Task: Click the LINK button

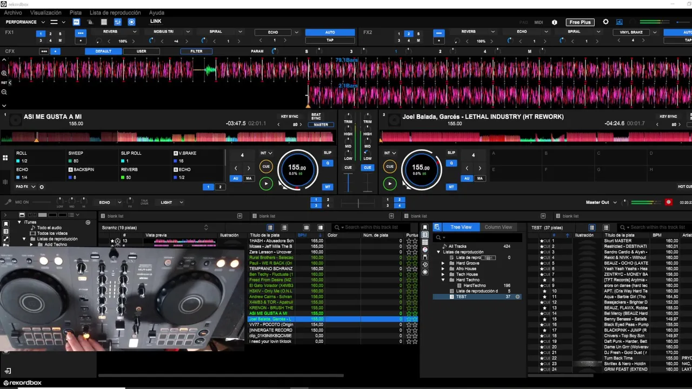Action: coord(156,22)
